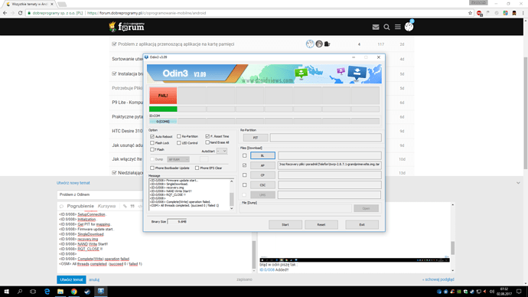Click the Start button in Odin3

(285, 224)
